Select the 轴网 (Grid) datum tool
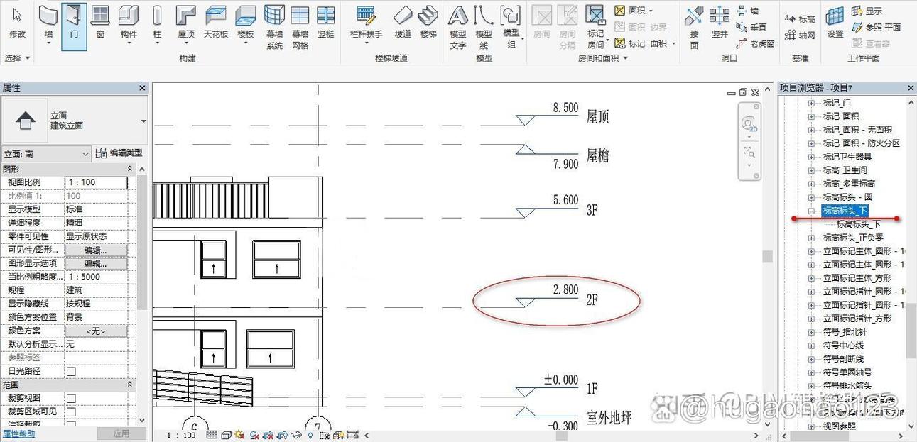The height and width of the screenshot is (442, 917). point(800,35)
